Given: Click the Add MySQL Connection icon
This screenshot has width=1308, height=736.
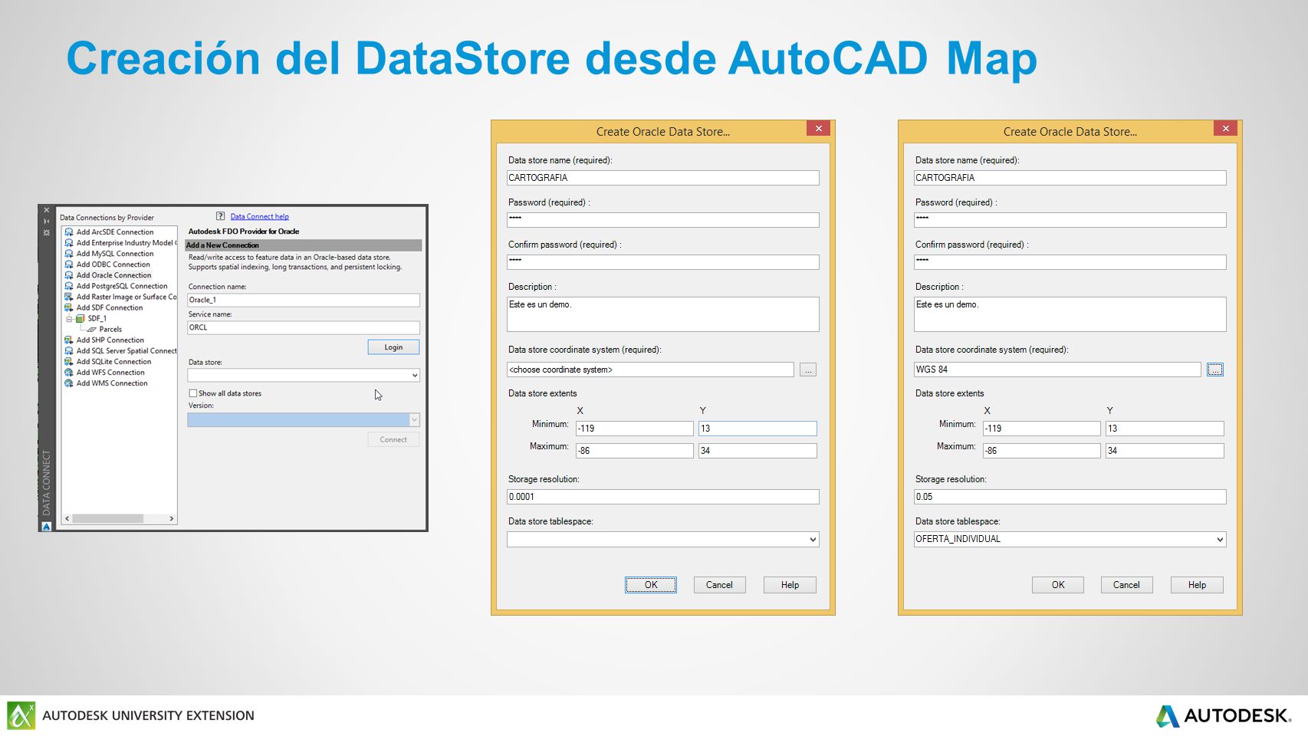Looking at the screenshot, I should point(69,253).
